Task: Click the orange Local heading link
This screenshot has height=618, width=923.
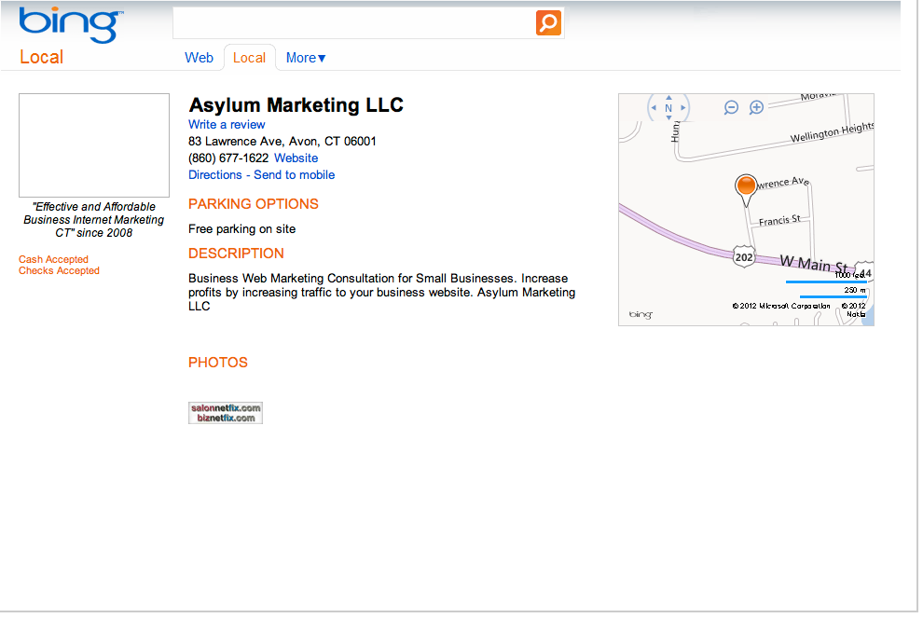Action: pyautogui.click(x=41, y=57)
